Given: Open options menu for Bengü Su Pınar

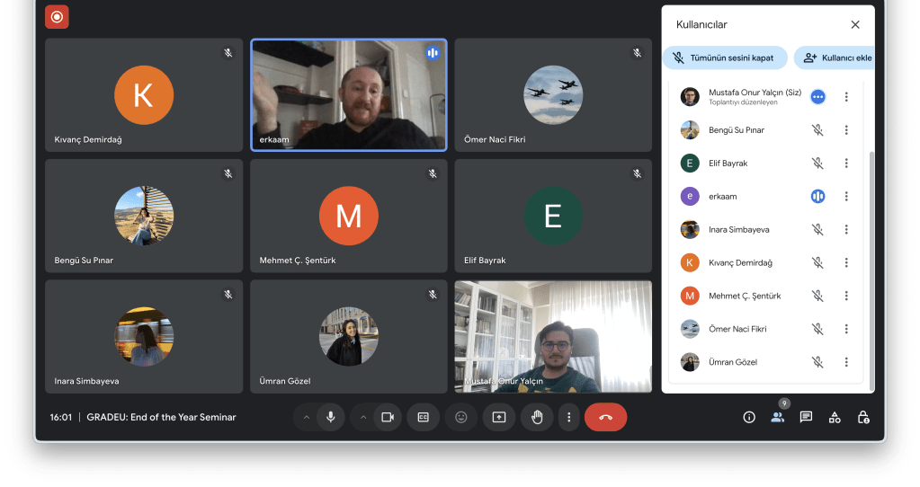Looking at the screenshot, I should tap(845, 130).
